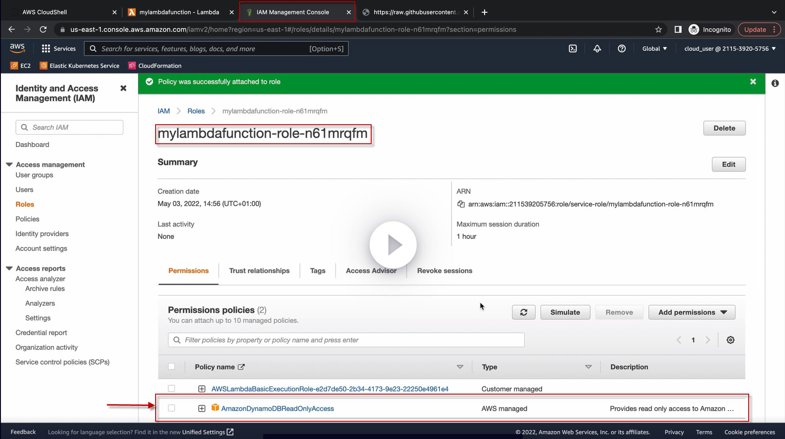
Task: Focus the AWS services search bar
Action: (x=216, y=49)
